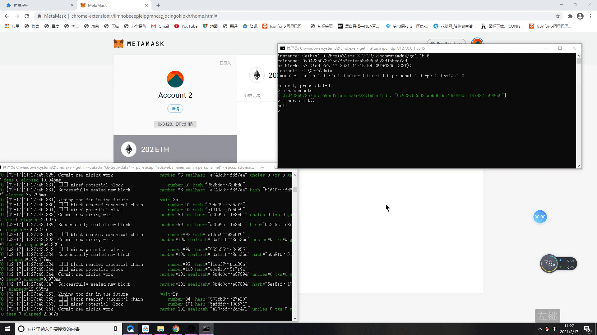The width and height of the screenshot is (597, 335).
Task: Click the input method indicator in tray
Action: (554, 329)
